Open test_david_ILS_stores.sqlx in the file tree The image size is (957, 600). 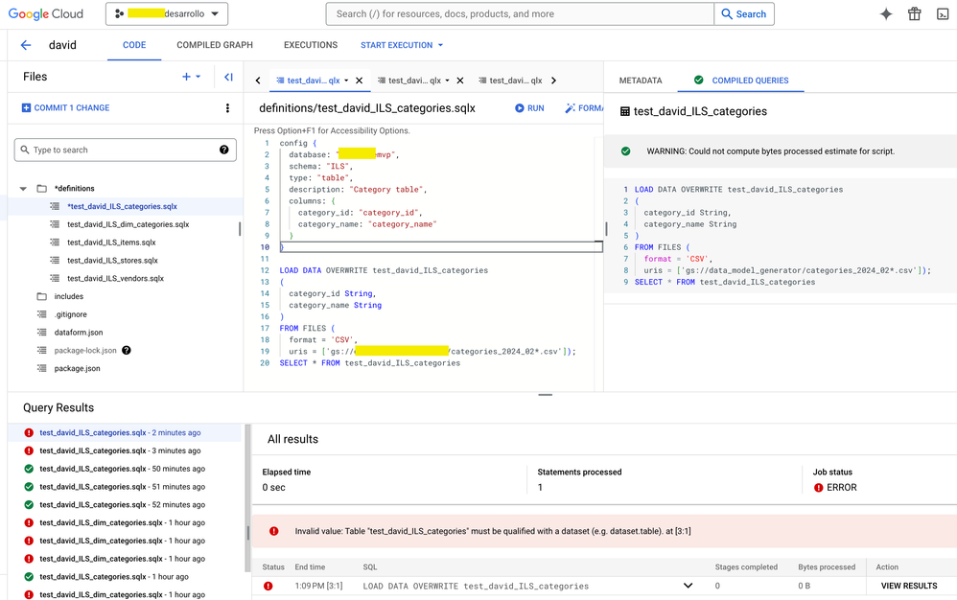(x=112, y=261)
